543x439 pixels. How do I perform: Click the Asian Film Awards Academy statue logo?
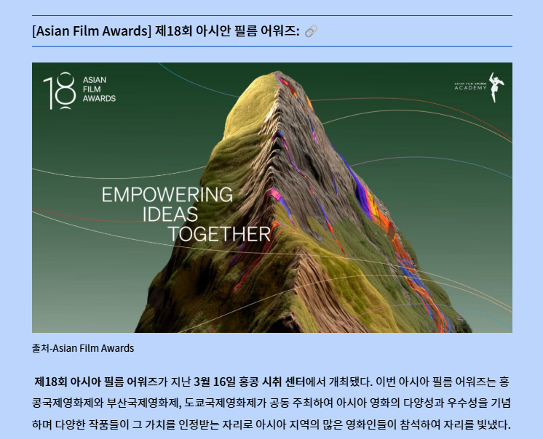click(x=496, y=86)
